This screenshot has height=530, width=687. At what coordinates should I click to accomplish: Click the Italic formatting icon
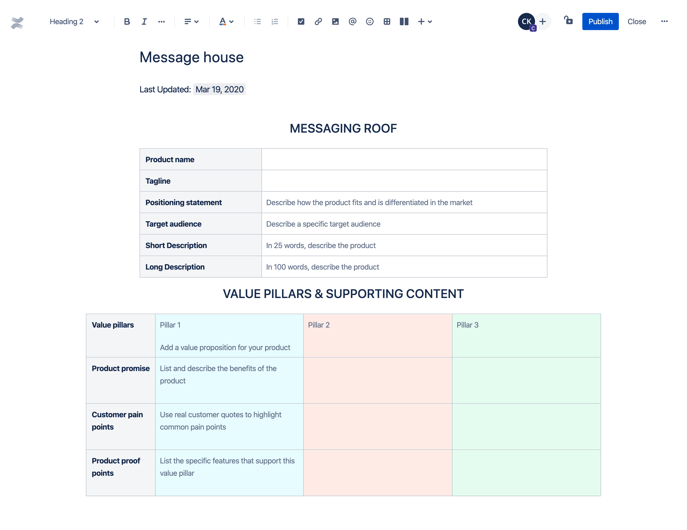pyautogui.click(x=143, y=21)
